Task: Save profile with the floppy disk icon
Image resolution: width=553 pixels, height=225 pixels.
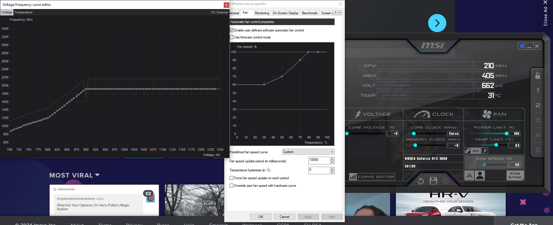Action: 433,181
